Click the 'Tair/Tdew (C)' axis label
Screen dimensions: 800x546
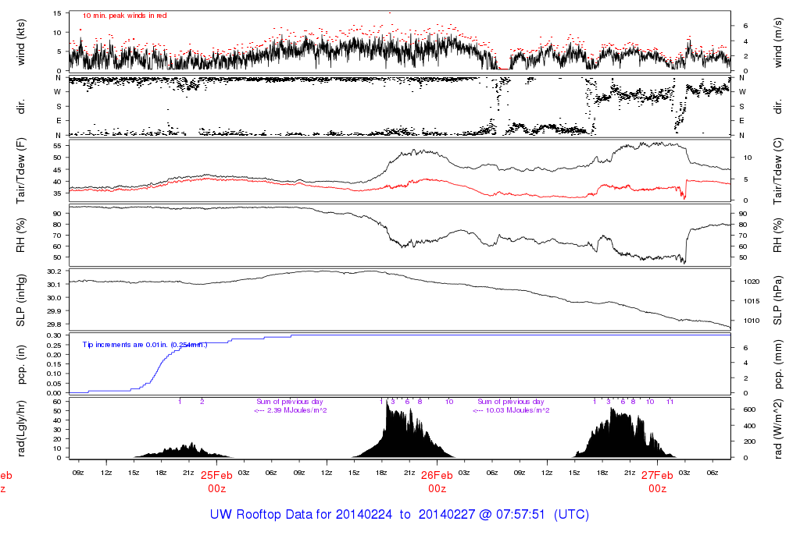coord(777,171)
